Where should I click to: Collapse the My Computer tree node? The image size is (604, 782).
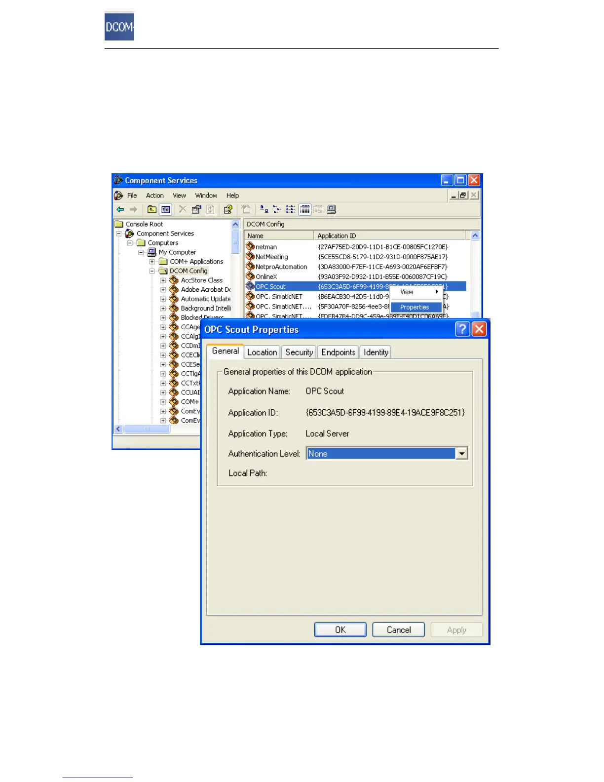coord(141,252)
